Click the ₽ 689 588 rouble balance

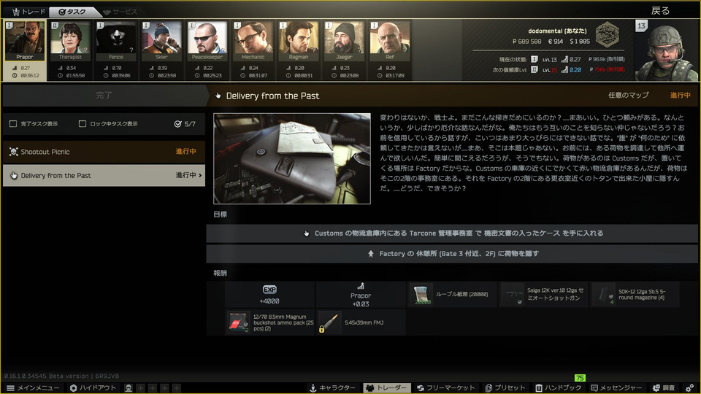click(x=526, y=41)
